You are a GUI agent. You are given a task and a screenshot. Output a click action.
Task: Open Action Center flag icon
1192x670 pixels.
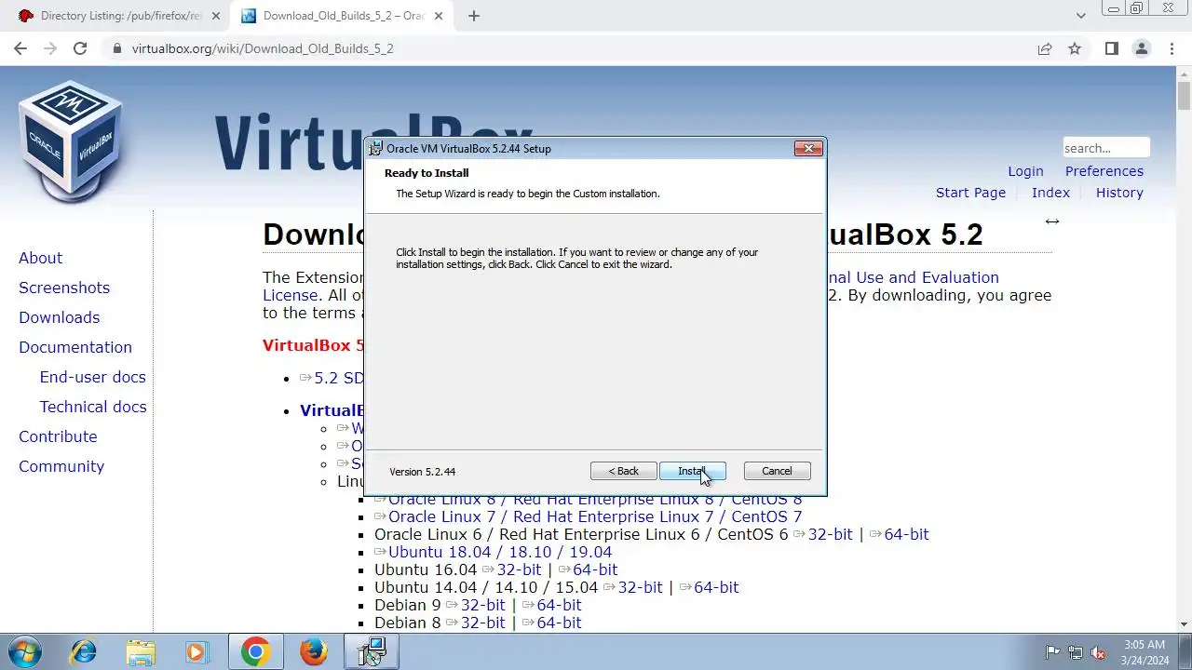(1053, 652)
